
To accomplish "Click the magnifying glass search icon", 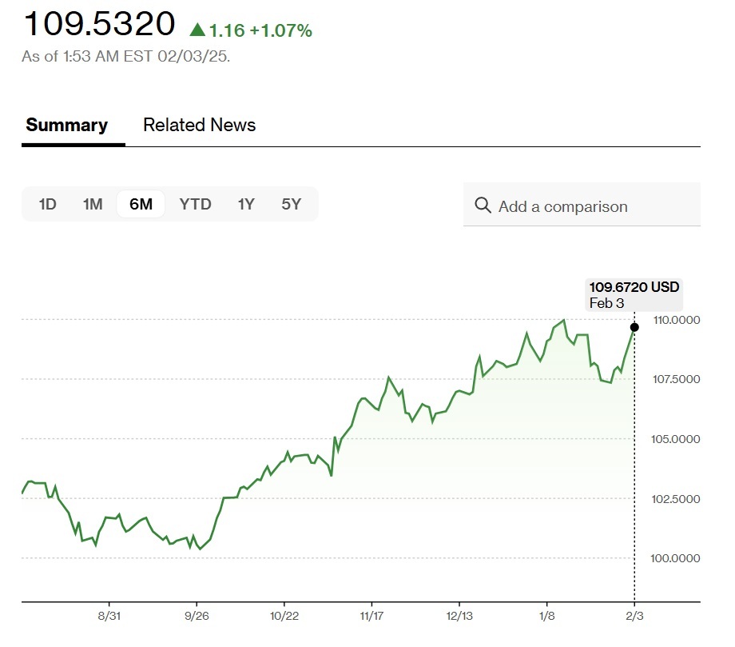I will coord(483,206).
